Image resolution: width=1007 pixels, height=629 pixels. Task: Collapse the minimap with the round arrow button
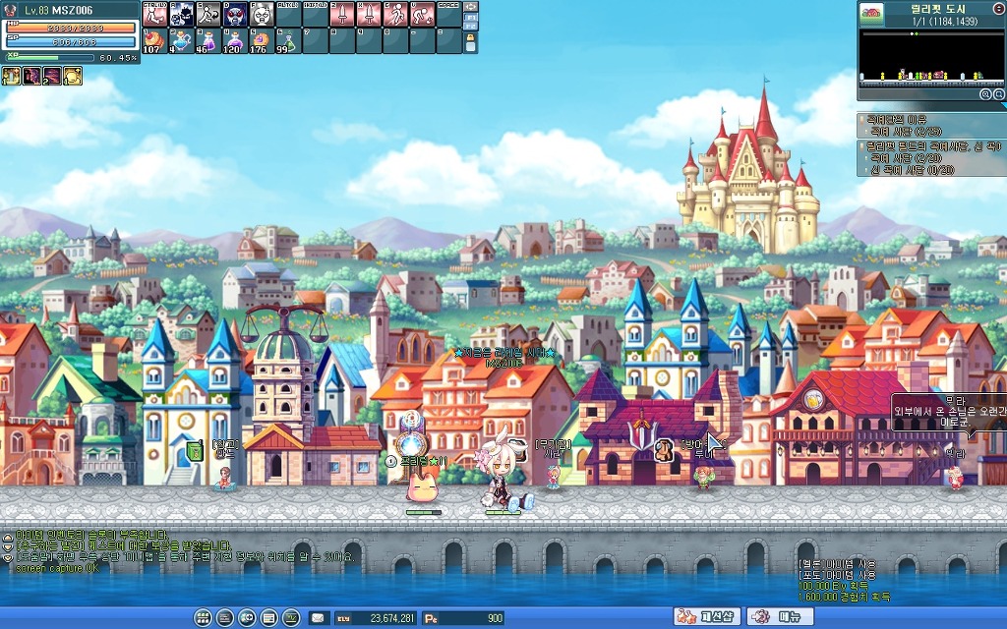[x=999, y=9]
